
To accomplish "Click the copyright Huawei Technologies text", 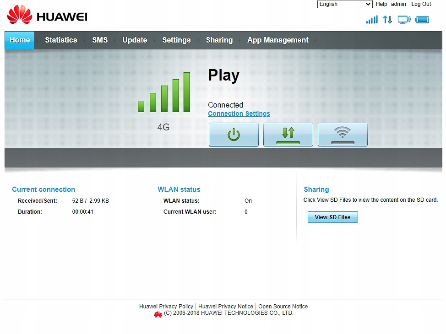I will [228, 313].
